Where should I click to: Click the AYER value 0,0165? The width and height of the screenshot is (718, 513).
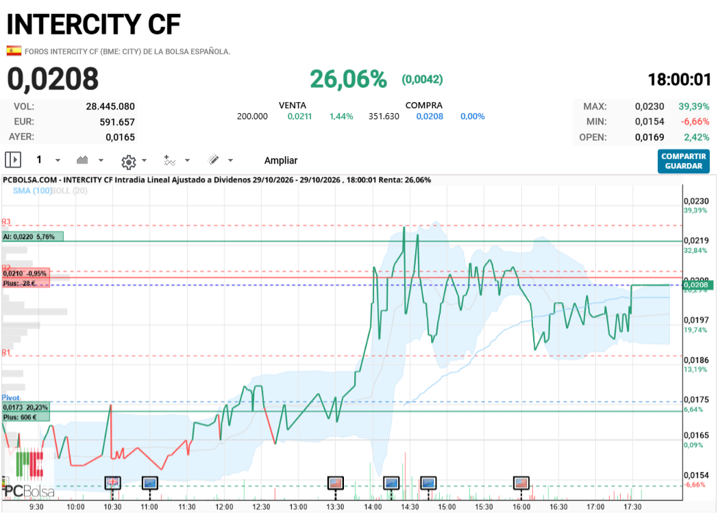[x=120, y=137]
